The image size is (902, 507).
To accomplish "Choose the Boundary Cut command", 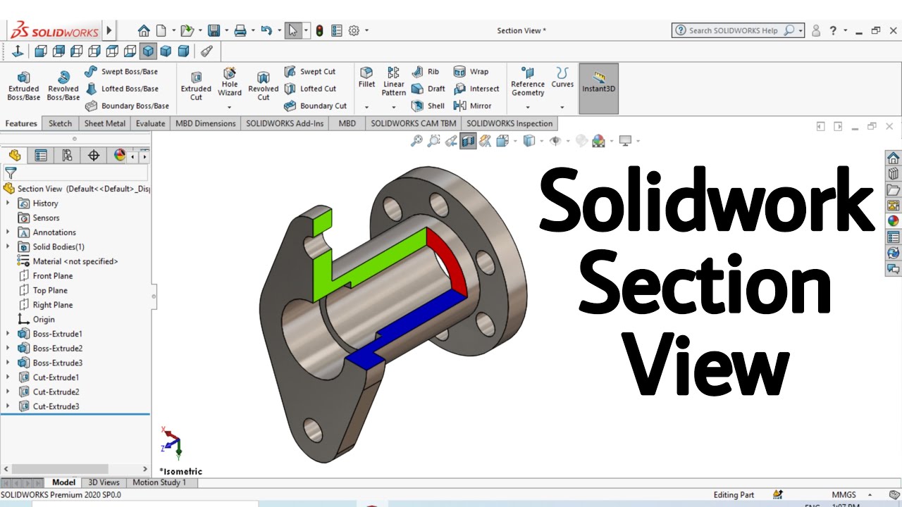I will 315,106.
